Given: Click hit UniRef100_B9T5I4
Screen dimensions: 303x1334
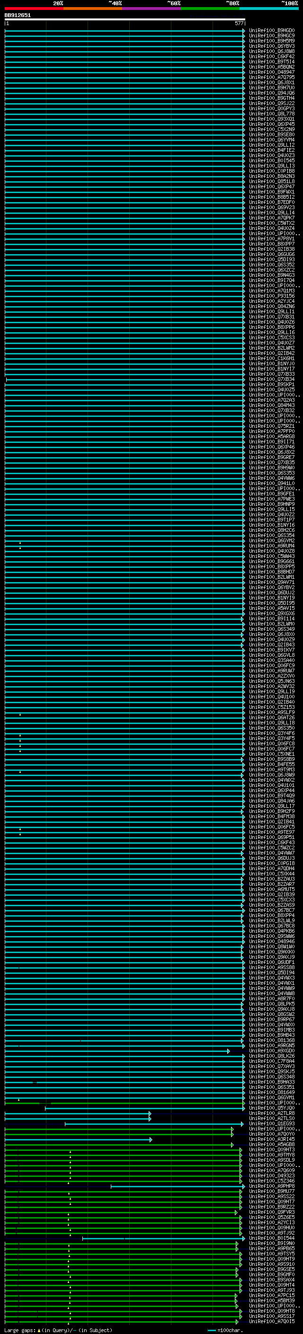Looking at the screenshot, I should pyautogui.click(x=272, y=62).
